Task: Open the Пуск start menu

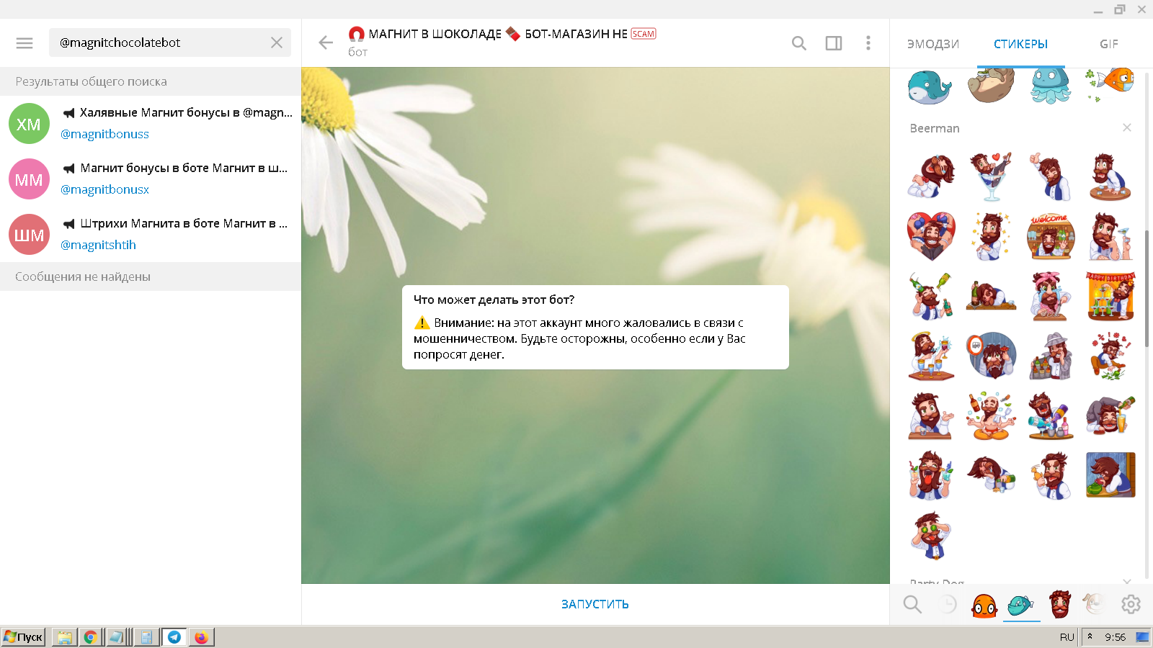Action: click(x=24, y=636)
